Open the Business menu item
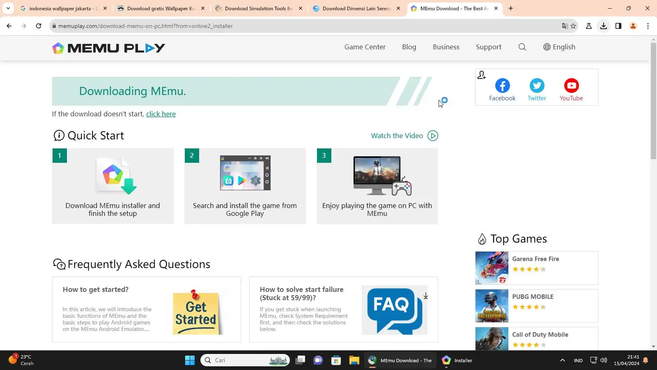657x370 pixels. (x=446, y=47)
